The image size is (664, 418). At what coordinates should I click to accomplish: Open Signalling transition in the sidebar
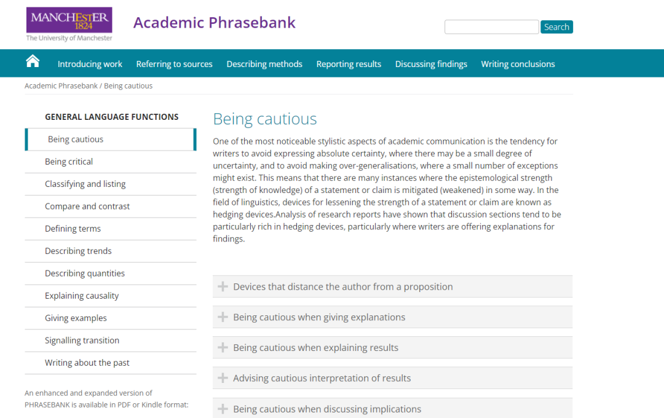tap(82, 341)
